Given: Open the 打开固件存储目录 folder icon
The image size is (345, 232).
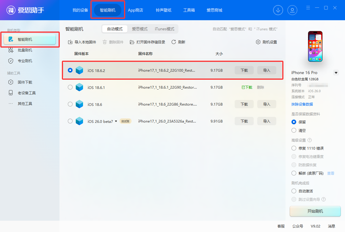Looking at the screenshot, I should [x=132, y=42].
